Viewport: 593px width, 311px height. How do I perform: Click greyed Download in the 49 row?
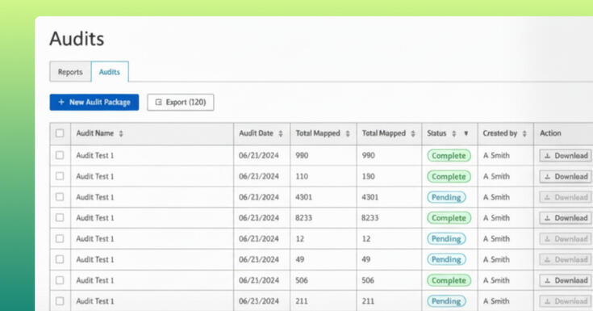click(566, 260)
